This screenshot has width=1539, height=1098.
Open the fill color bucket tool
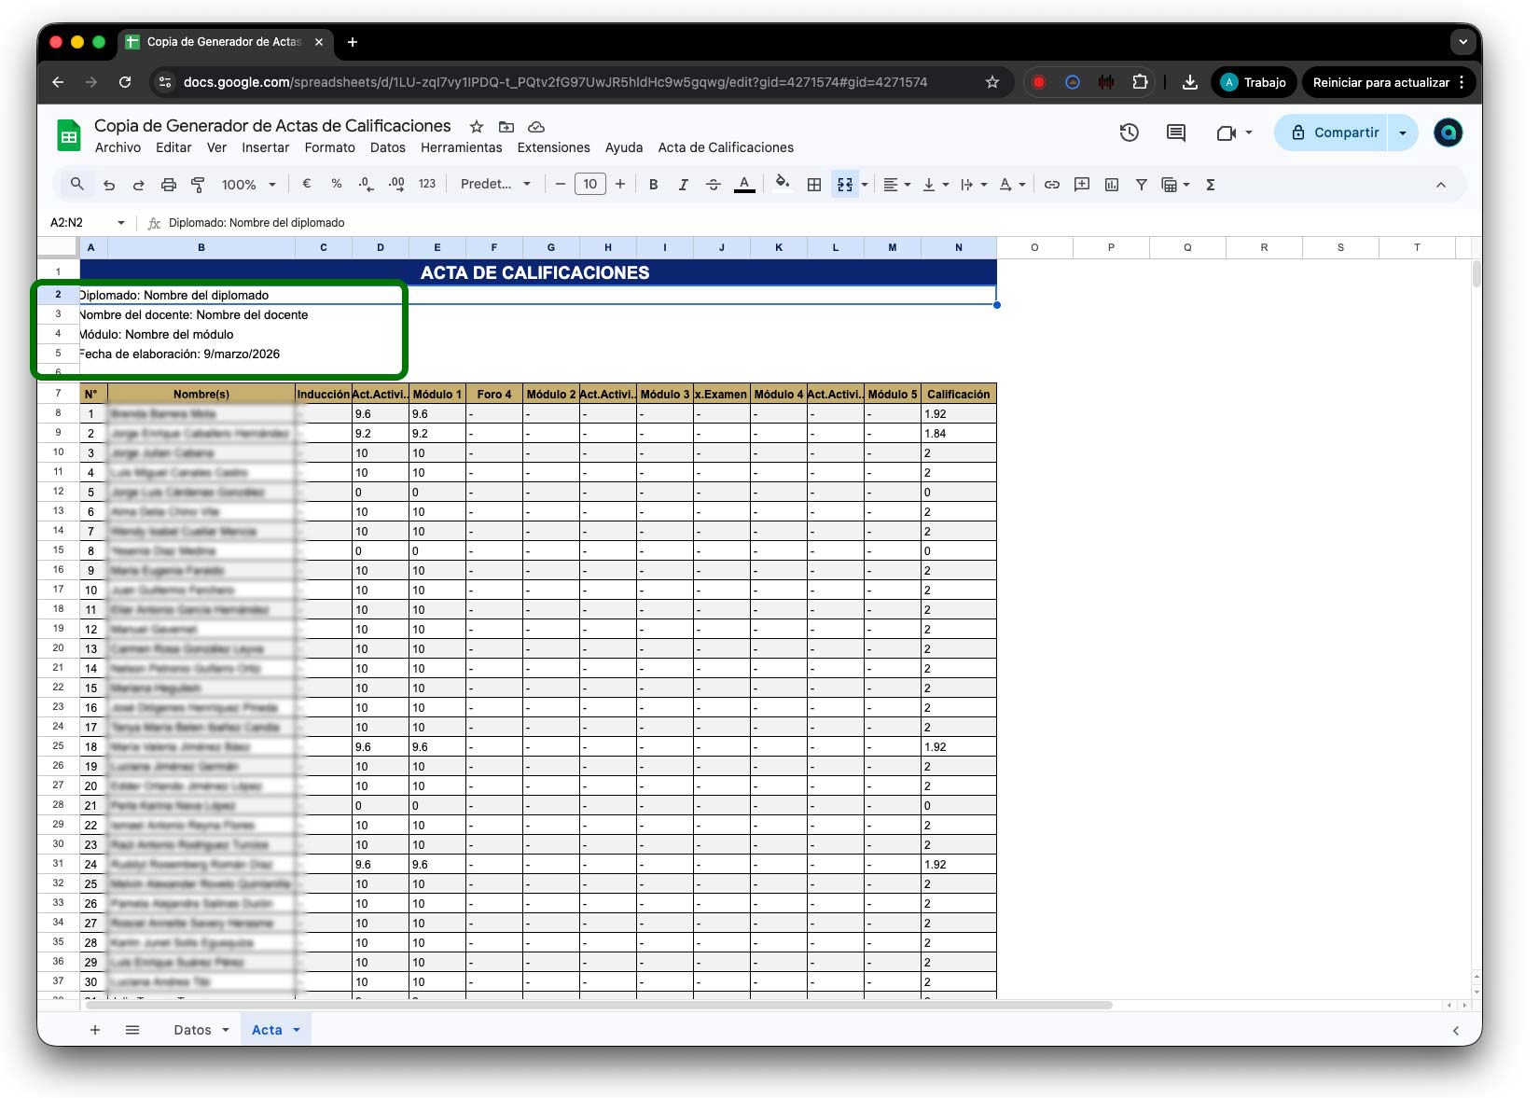pos(783,184)
